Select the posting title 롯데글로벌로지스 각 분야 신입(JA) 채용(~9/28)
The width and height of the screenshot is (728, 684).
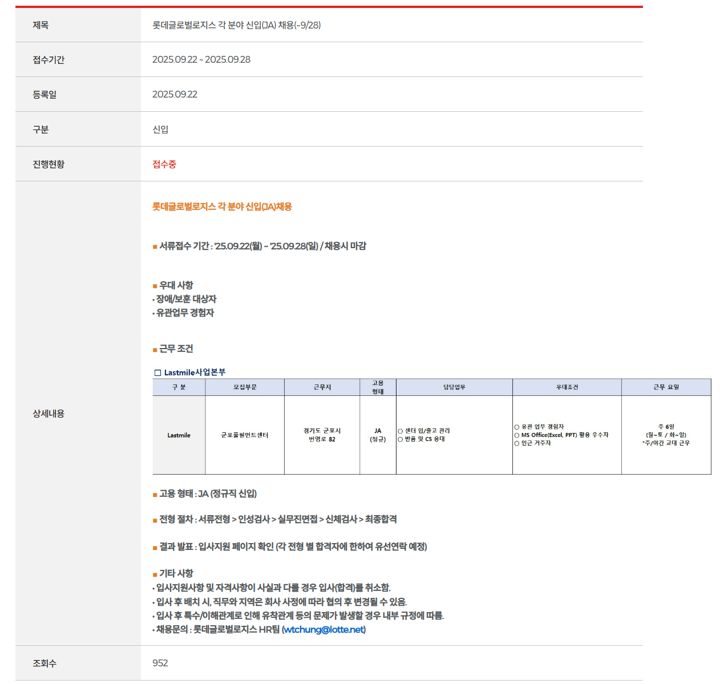pos(235,25)
